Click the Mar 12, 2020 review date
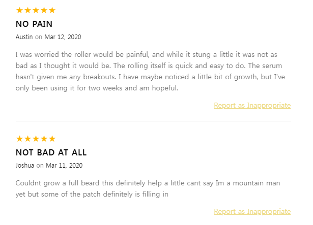Screen dimensions: 313x225 pos(63,37)
